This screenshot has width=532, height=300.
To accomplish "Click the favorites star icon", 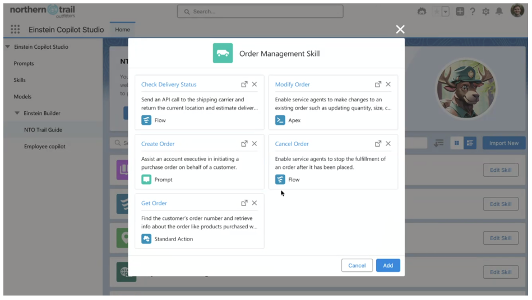I will click(x=436, y=12).
